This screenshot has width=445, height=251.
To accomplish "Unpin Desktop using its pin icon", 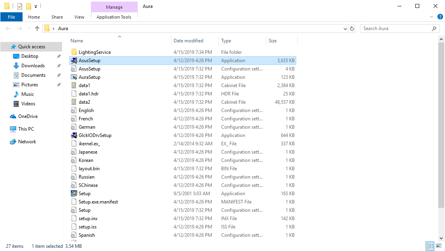I will point(59,56).
